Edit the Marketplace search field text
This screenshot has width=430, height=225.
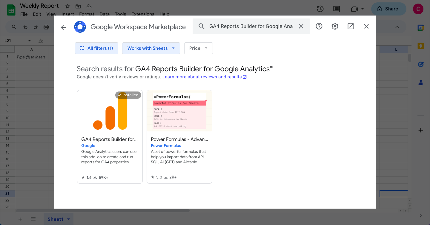(251, 26)
